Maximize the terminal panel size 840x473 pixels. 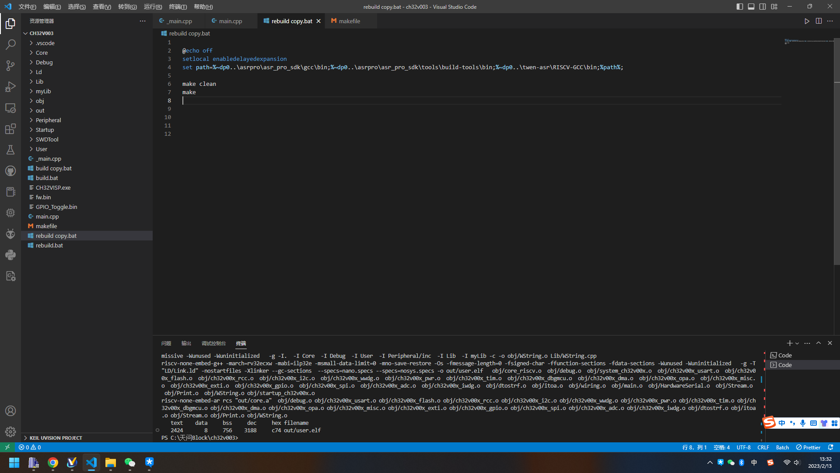click(819, 343)
